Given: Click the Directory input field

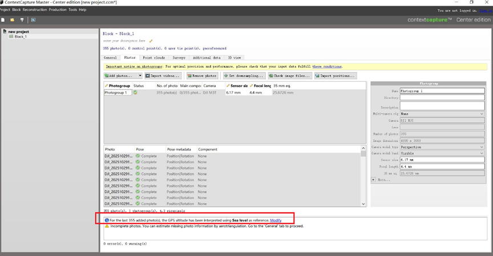Looking at the screenshot, I should click(442, 97).
